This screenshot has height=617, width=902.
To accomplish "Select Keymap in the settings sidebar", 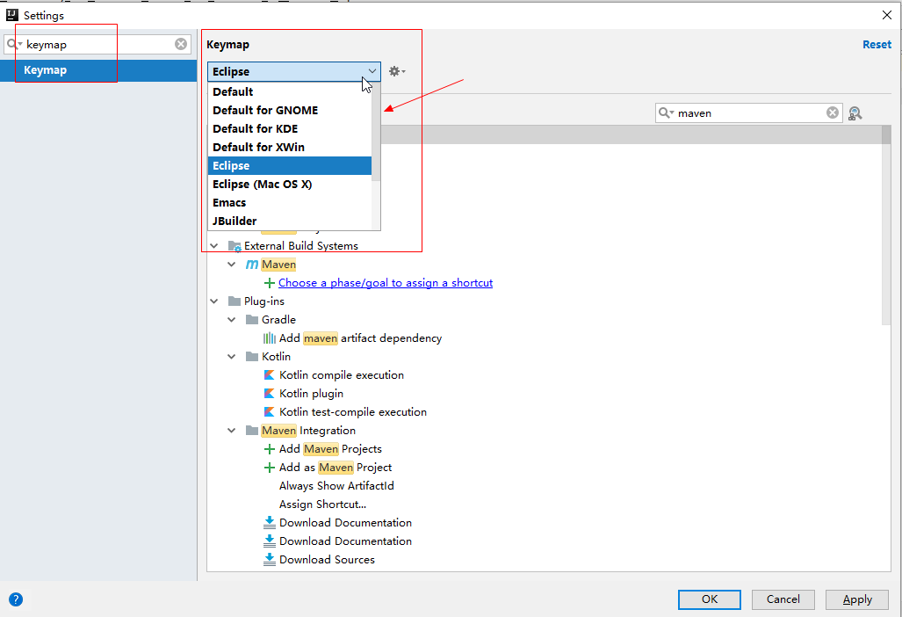I will [98, 70].
